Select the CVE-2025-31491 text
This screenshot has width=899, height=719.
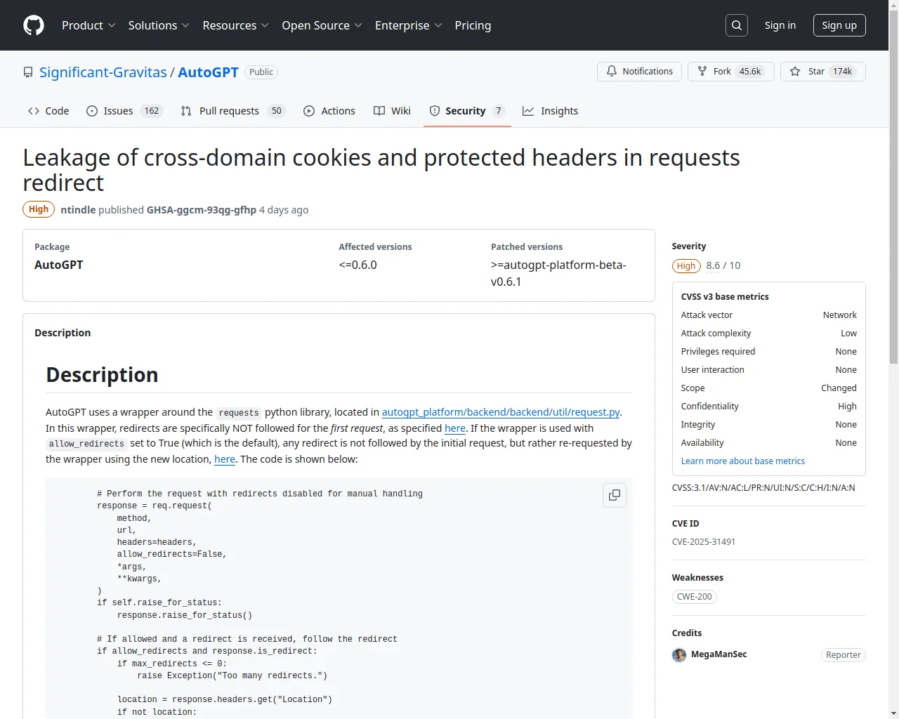pos(704,542)
